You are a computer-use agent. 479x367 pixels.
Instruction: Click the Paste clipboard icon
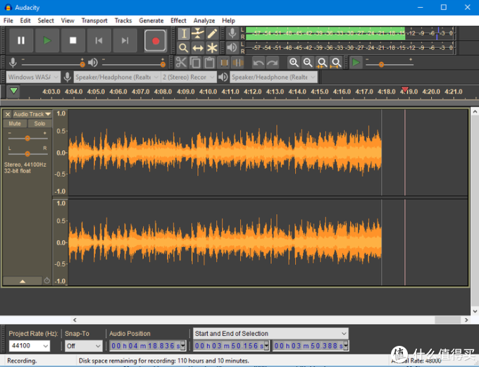pos(209,63)
